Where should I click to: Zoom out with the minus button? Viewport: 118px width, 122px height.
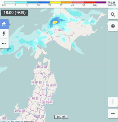[113, 114]
